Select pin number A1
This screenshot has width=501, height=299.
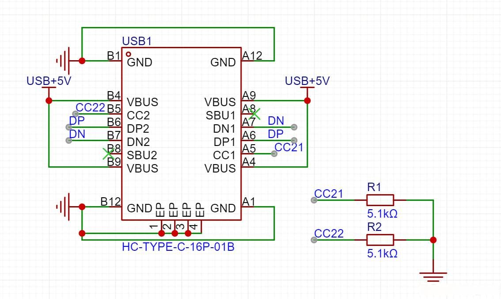(x=248, y=201)
